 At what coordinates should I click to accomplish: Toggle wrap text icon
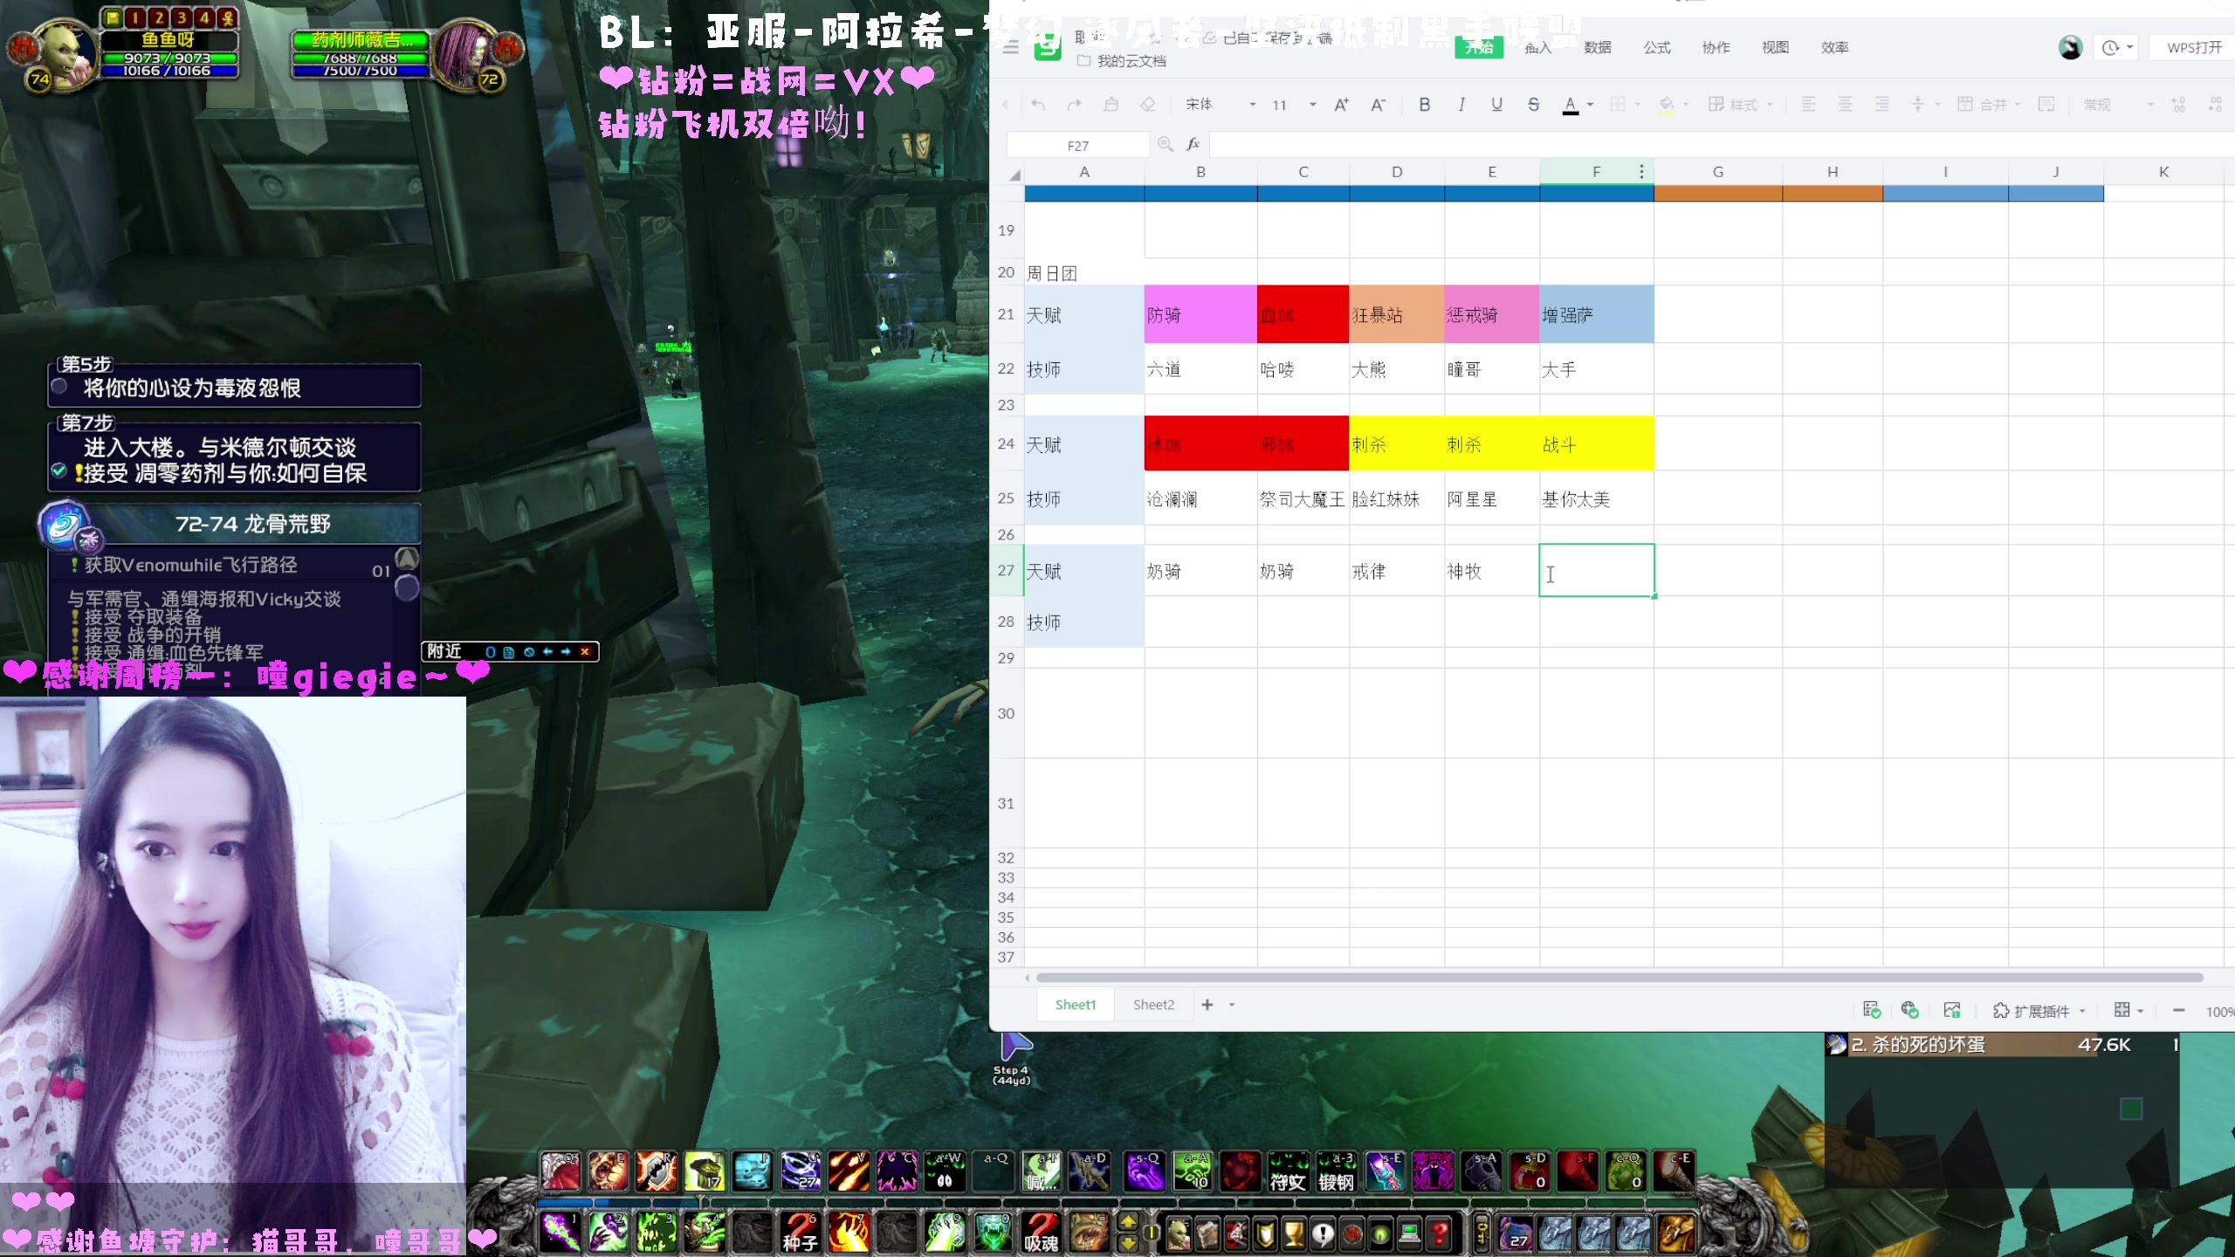[x=2046, y=105]
